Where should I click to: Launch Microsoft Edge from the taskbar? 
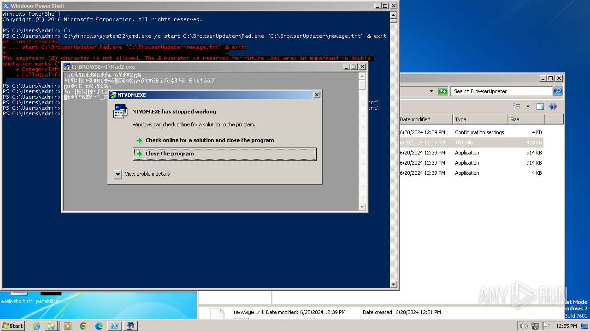99,326
